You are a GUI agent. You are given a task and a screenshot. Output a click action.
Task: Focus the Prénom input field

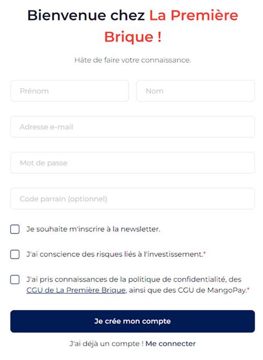pos(69,91)
